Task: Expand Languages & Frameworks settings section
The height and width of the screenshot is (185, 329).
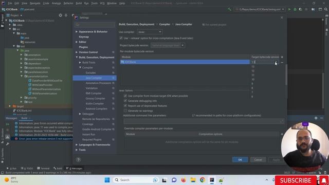Action: pos(77,145)
